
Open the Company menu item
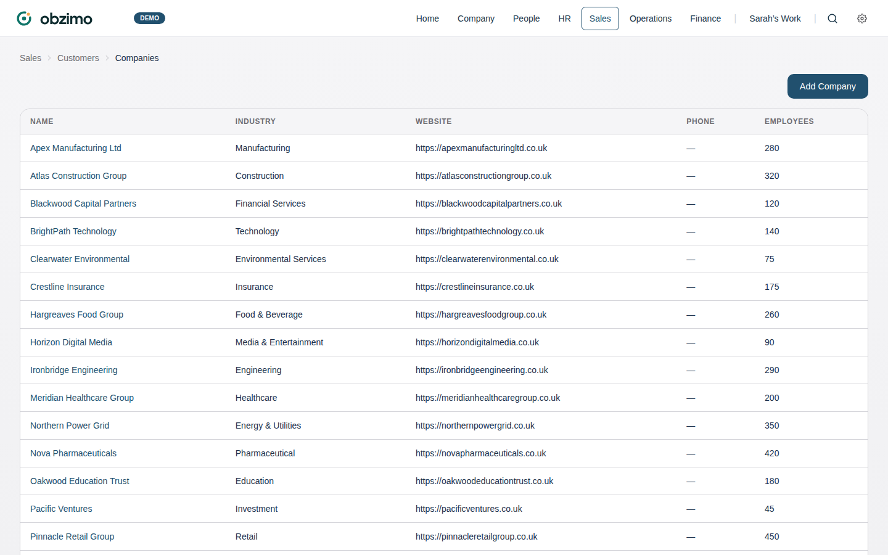pos(476,18)
